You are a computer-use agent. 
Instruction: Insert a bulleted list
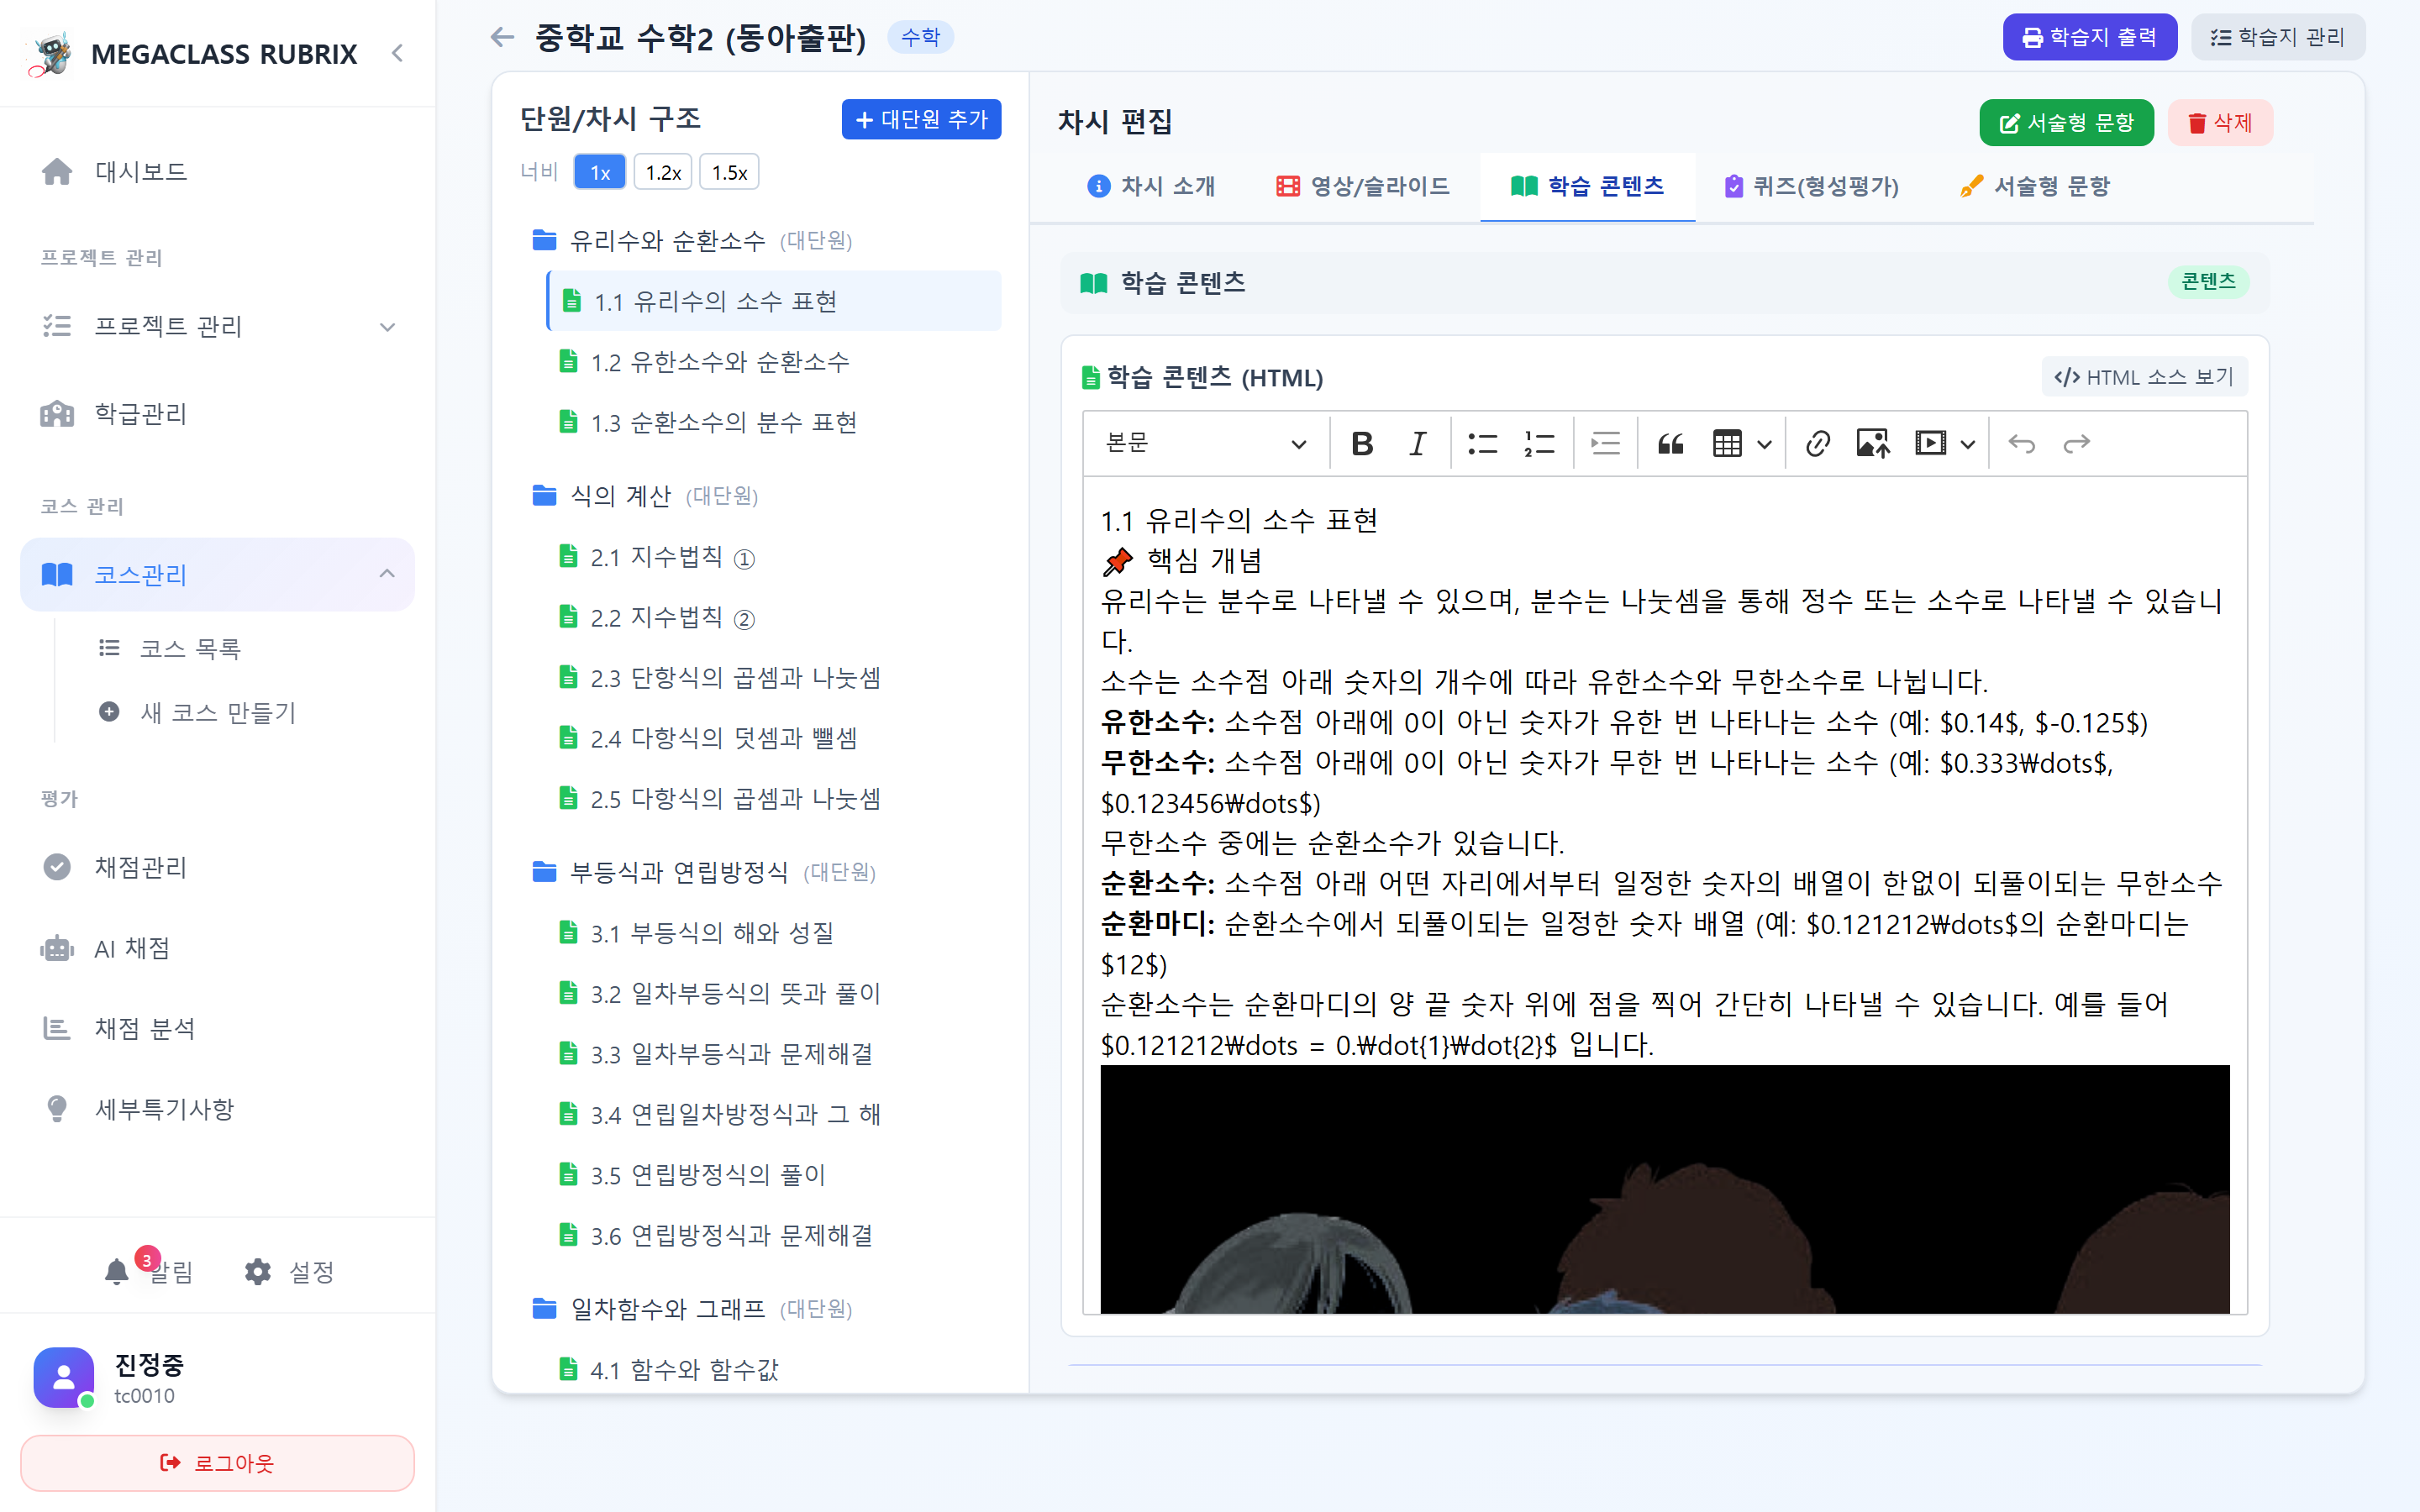point(1483,443)
